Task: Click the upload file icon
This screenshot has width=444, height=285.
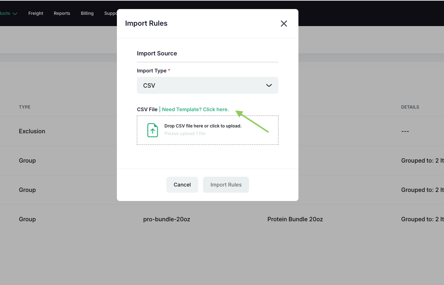Action: point(152,130)
